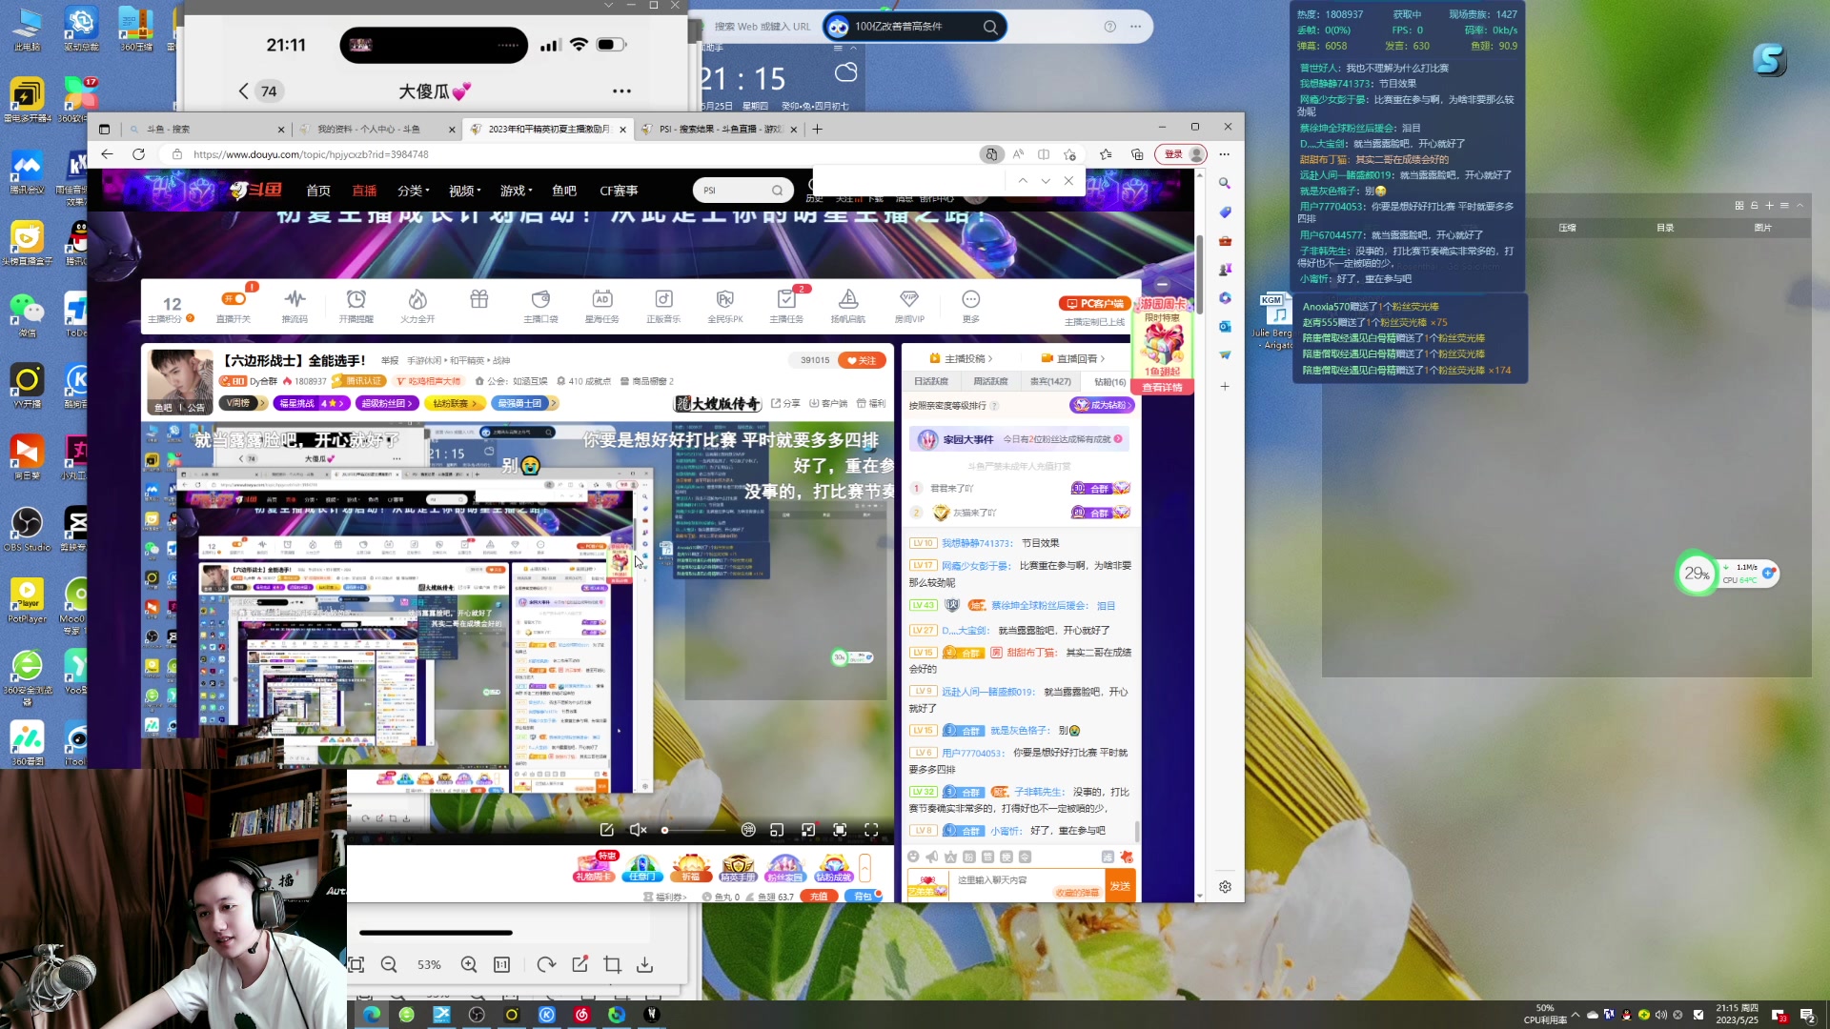Adjust the video player volume slider
Viewport: 1830px width, 1029px height.
tap(694, 830)
